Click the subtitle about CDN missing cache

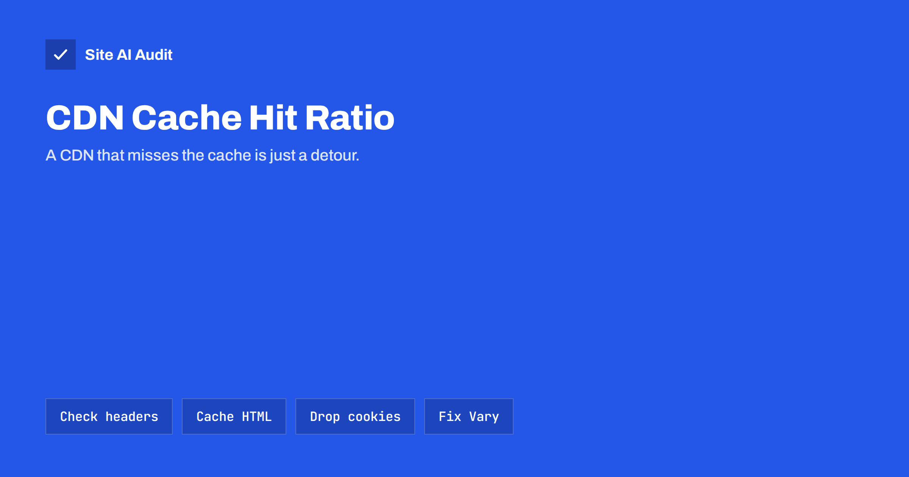click(202, 155)
